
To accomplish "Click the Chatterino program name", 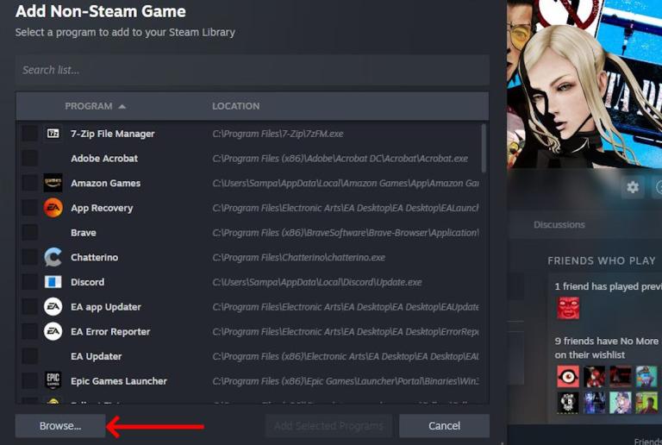I will (x=94, y=257).
